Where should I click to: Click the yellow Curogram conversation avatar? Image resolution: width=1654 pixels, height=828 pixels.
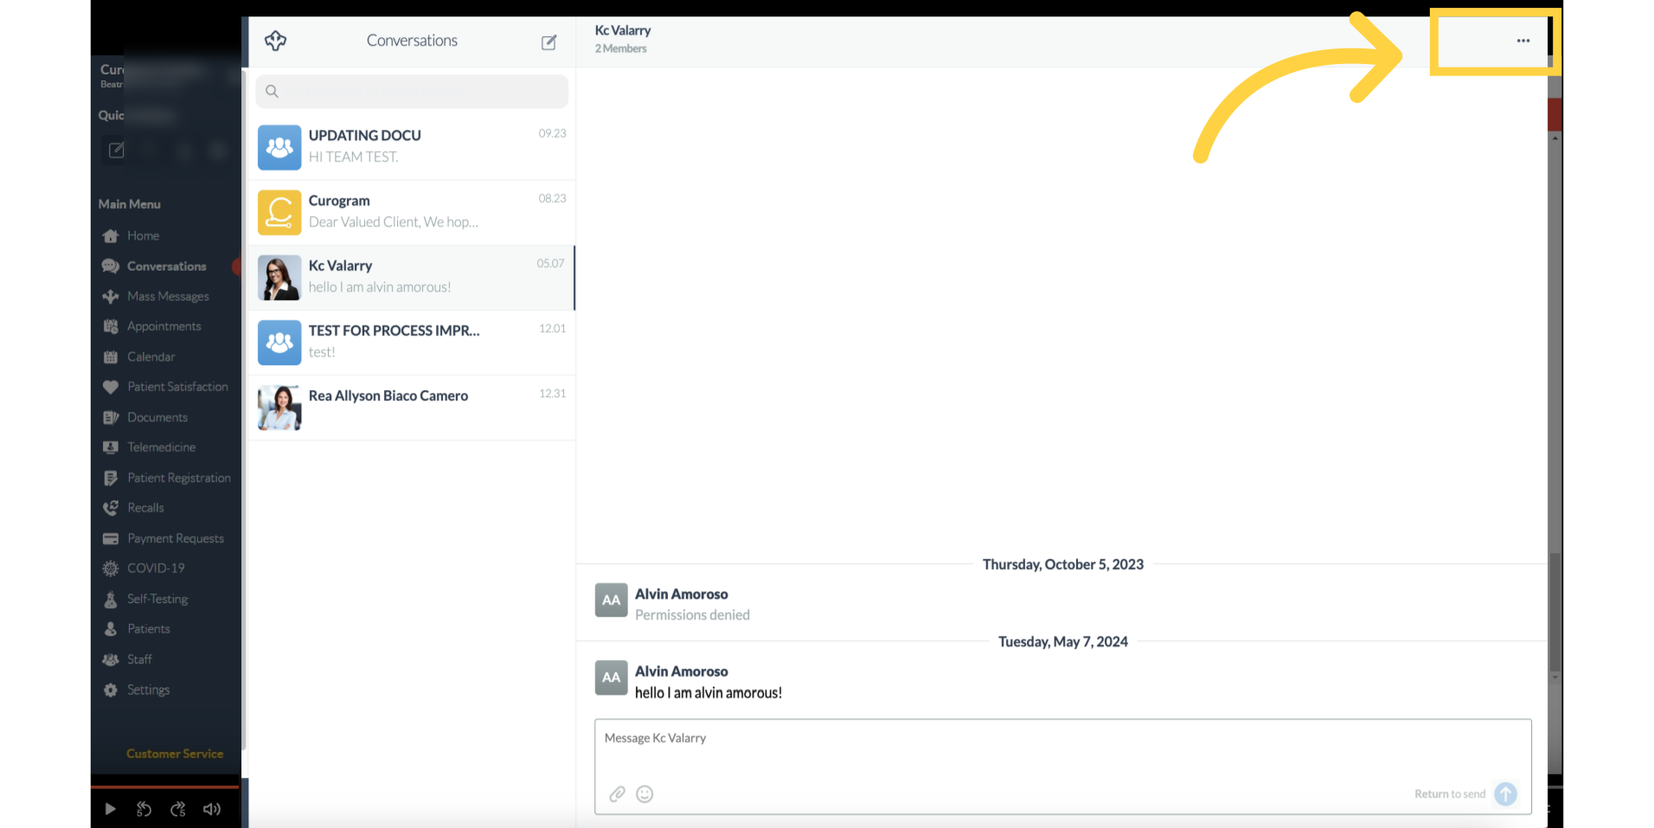click(279, 212)
